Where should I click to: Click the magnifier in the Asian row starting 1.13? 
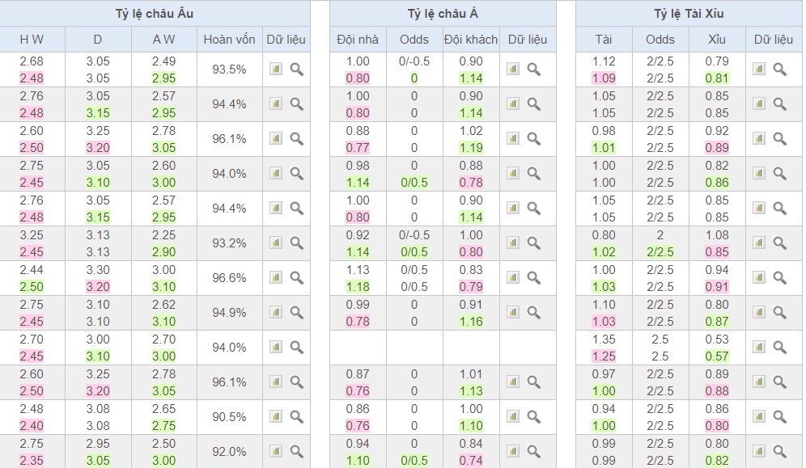[x=534, y=278]
